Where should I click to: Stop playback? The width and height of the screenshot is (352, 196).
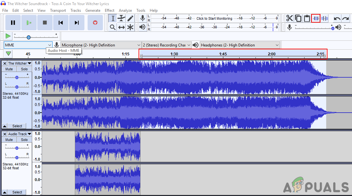[45, 22]
